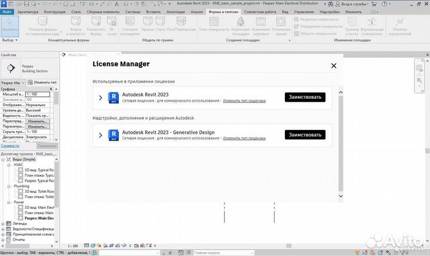Click the License Manager vertical scrollbar

340,143
